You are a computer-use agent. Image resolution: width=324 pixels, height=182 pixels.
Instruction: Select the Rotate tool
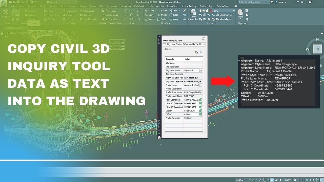[162, 11]
